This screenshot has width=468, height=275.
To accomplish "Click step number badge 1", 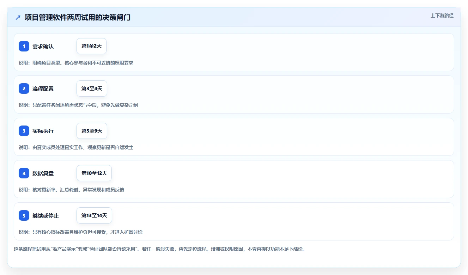I will click(x=24, y=46).
